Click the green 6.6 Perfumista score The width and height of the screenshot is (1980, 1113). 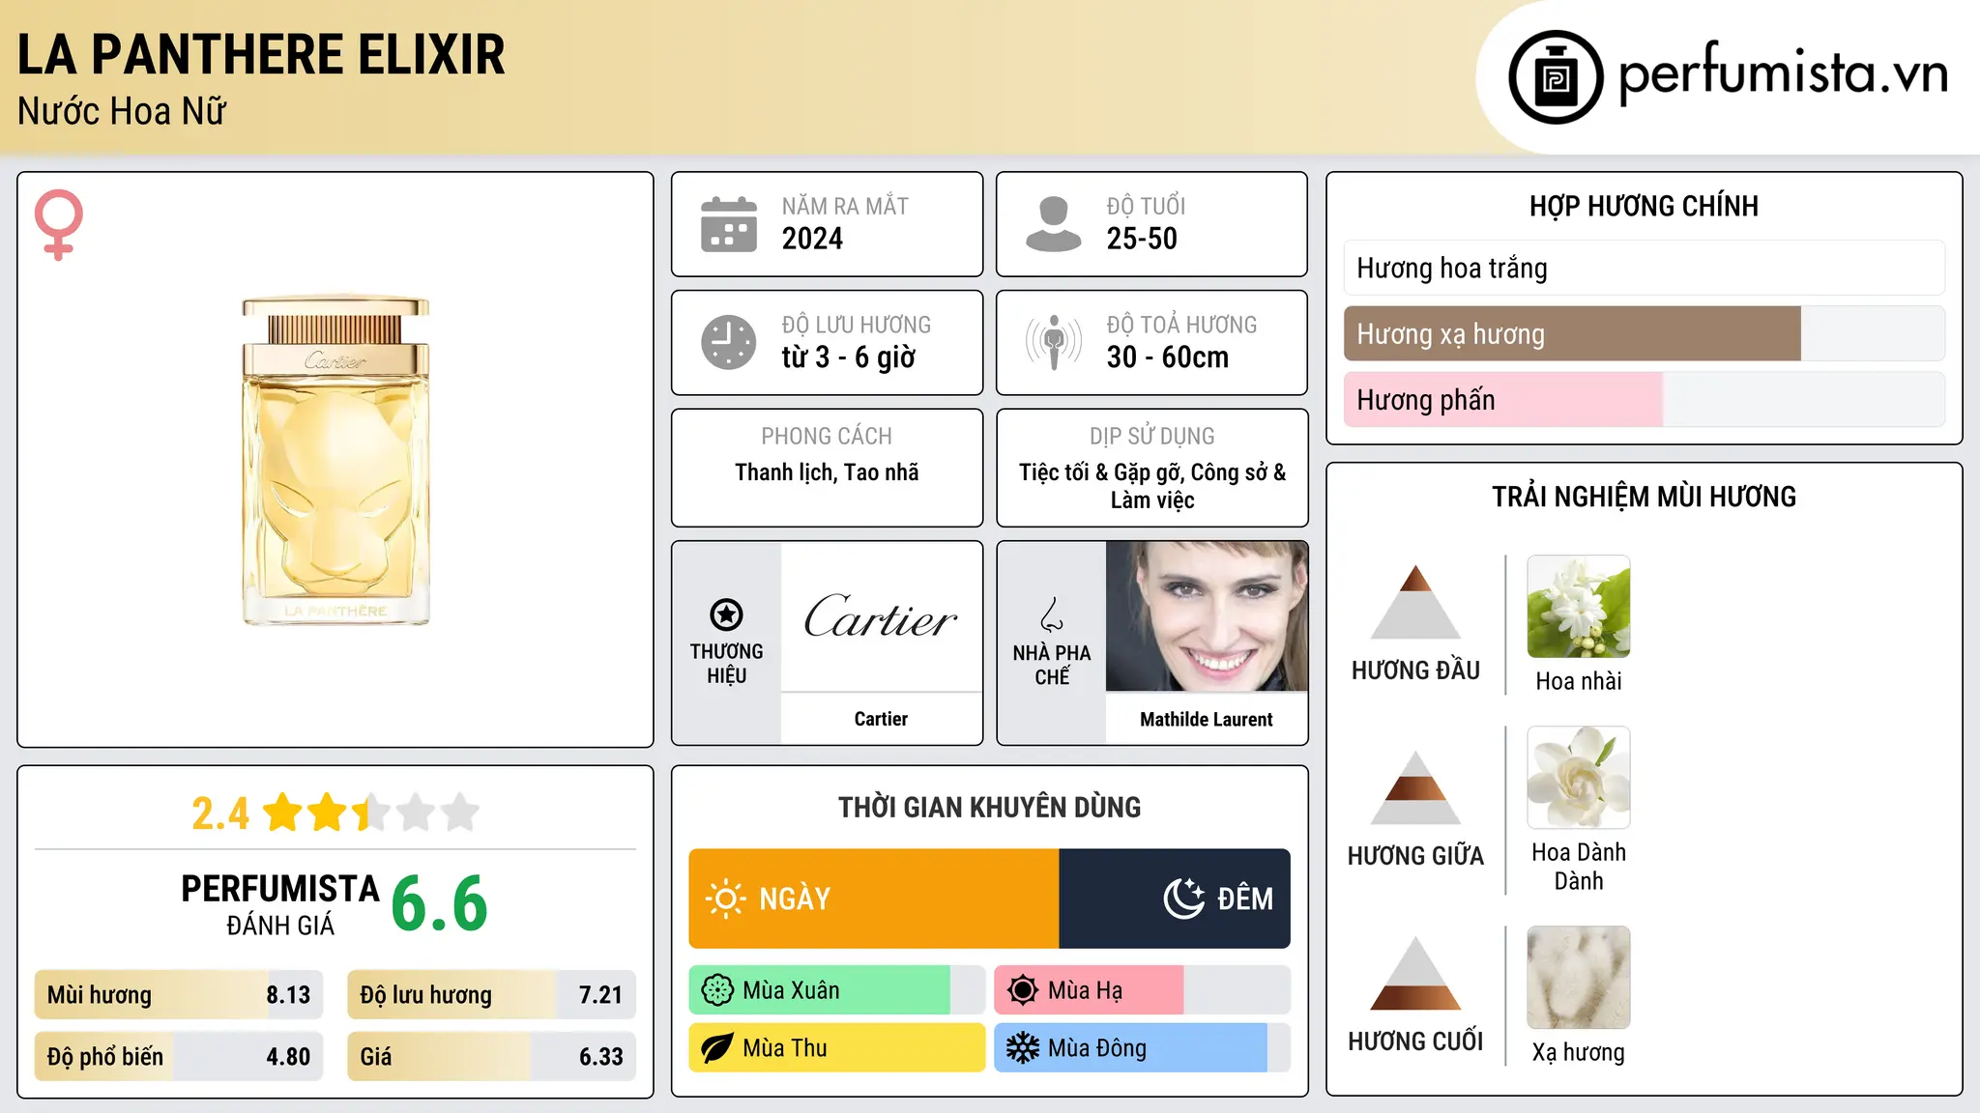[440, 903]
